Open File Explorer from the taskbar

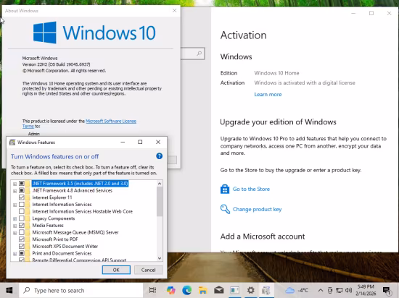(203, 290)
